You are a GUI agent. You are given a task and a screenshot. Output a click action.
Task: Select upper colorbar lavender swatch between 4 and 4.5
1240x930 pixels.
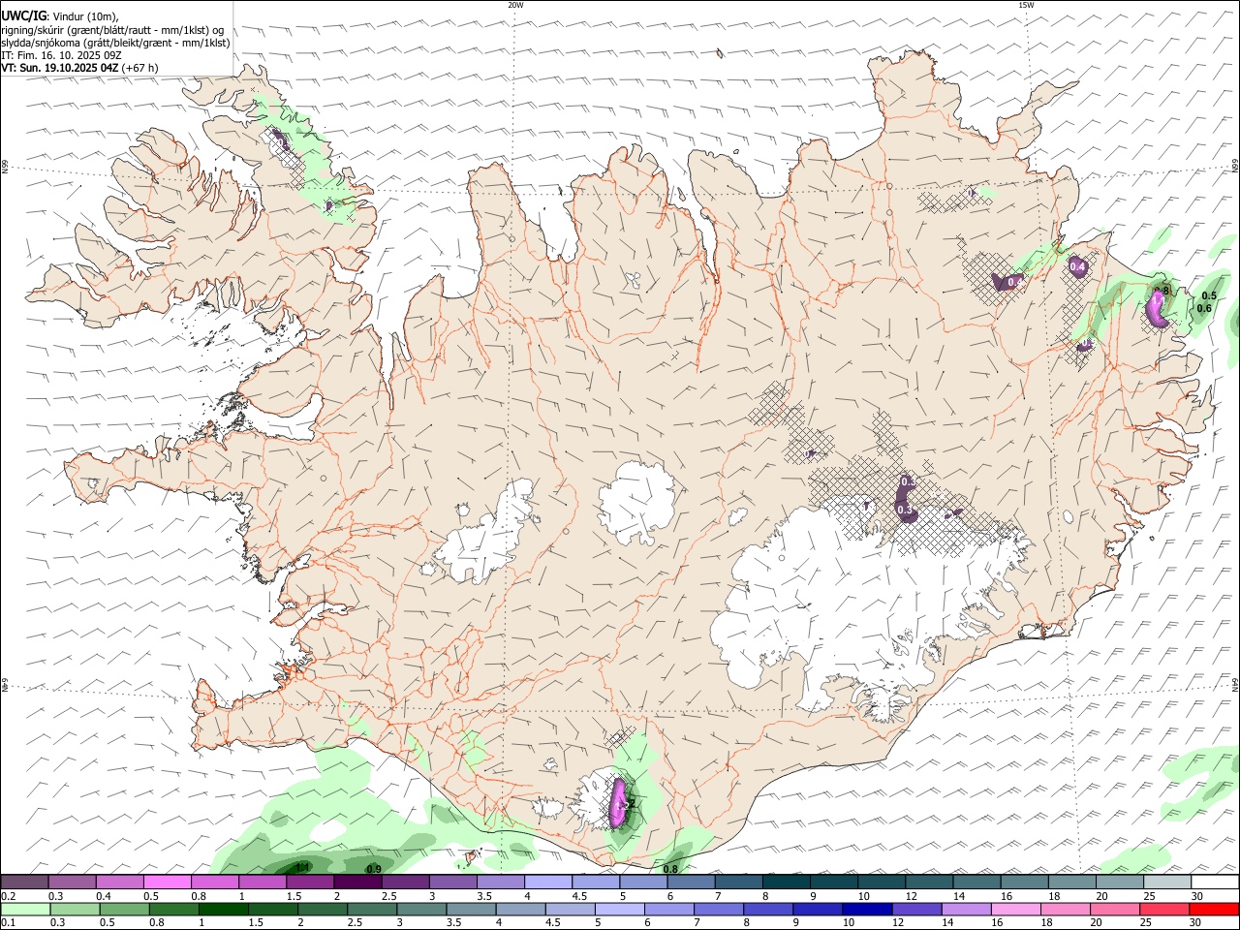pyautogui.click(x=548, y=882)
